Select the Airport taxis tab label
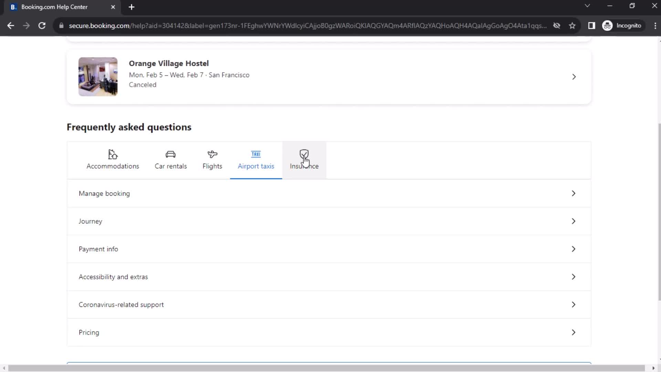This screenshot has width=661, height=372. (x=255, y=166)
